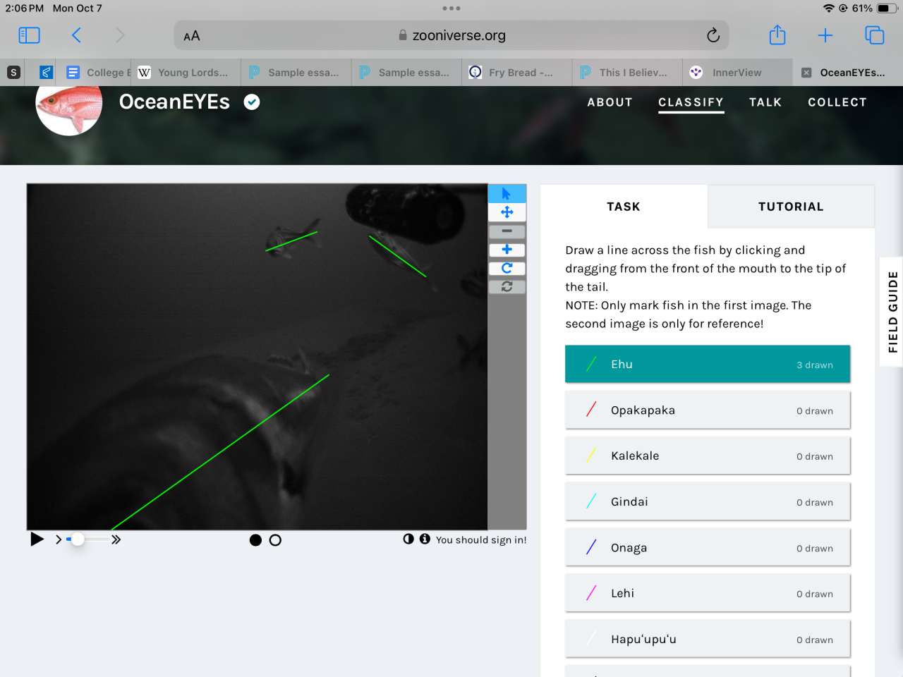Open the TUTORIAL tab
903x677 pixels.
point(791,207)
